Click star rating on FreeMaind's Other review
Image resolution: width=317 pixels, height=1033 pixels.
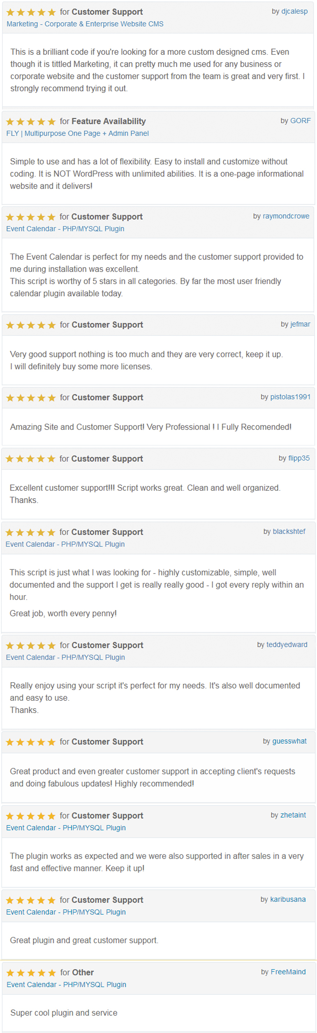[x=31, y=973]
